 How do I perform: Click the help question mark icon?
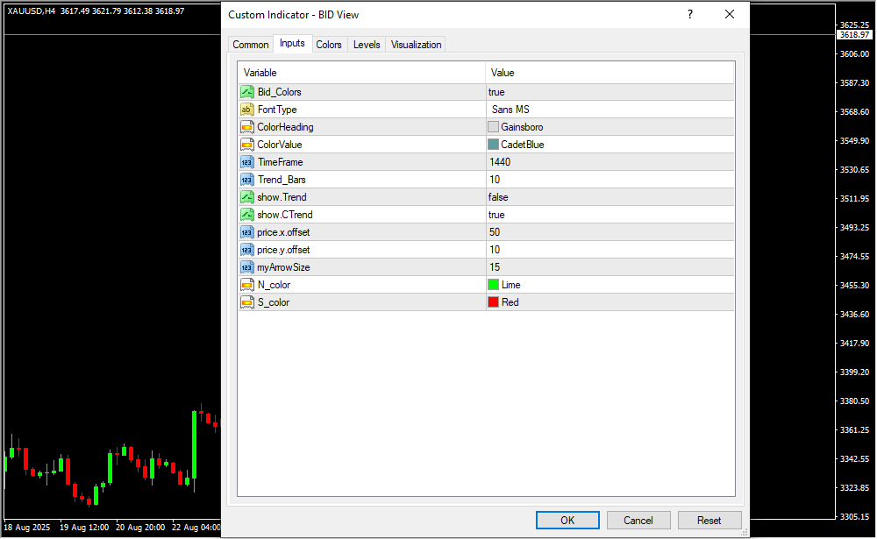pos(690,15)
